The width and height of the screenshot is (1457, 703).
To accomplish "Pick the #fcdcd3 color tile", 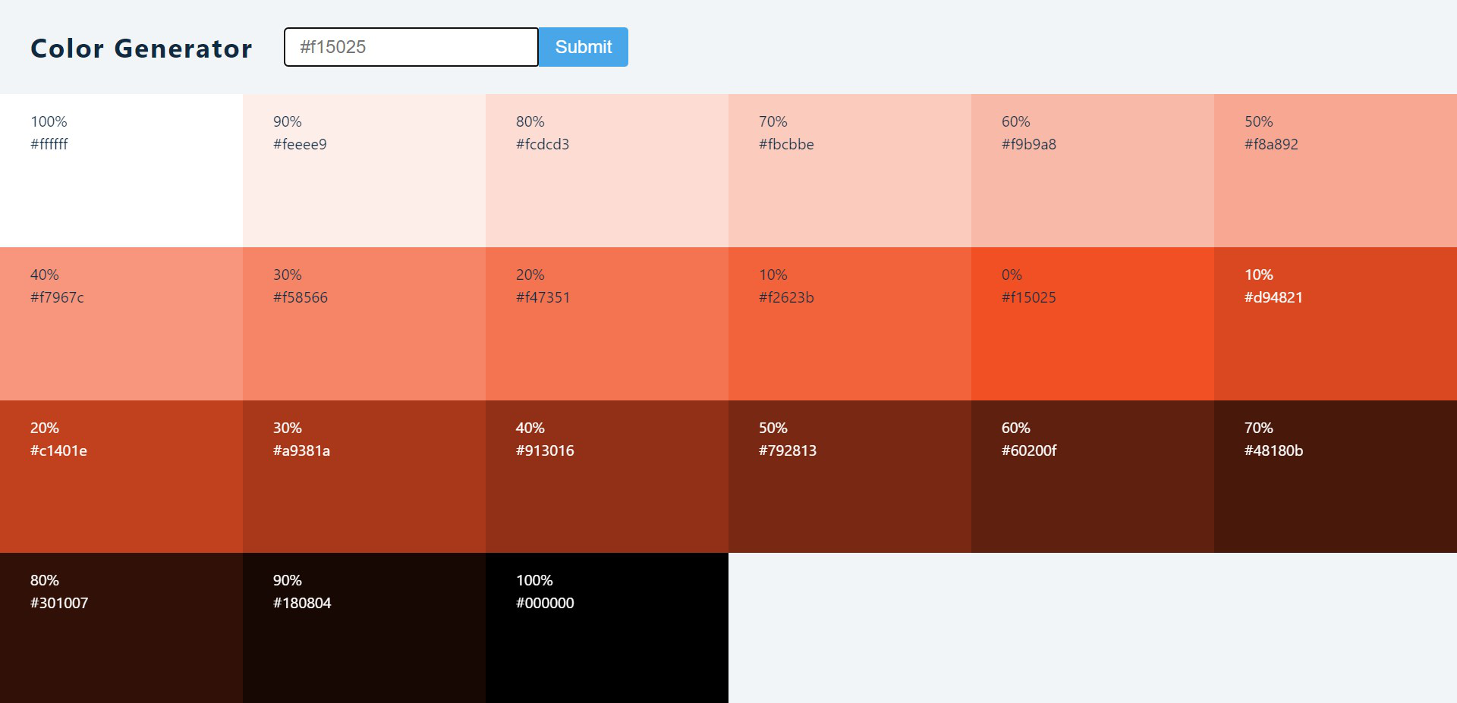I will 607,171.
